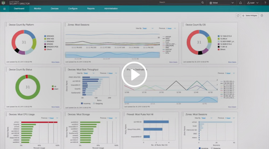This screenshot has height=149, width=269.
Task: Expand Previous dropdown in Most Byte Throughput
Action: click(x=116, y=73)
